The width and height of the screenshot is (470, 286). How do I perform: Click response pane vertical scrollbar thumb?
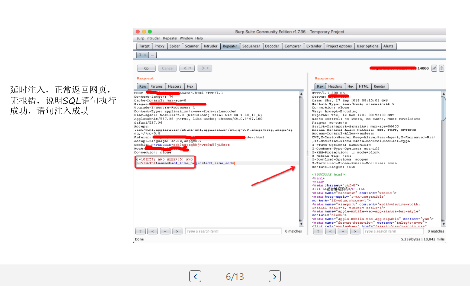[444, 108]
